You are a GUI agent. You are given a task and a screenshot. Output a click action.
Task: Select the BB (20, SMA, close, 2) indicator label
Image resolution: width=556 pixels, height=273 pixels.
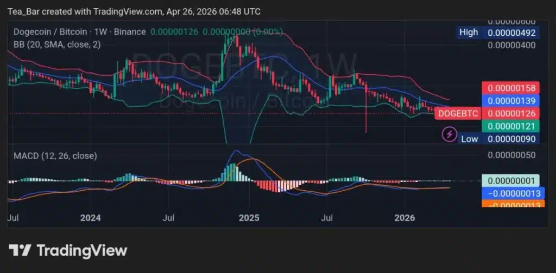coord(57,44)
